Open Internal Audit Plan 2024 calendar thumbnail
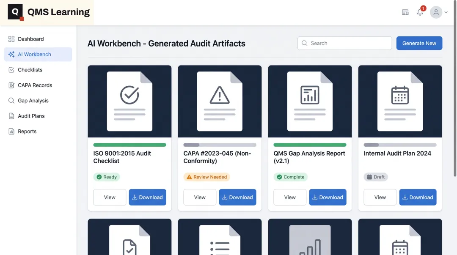This screenshot has height=255, width=457. pyautogui.click(x=400, y=101)
